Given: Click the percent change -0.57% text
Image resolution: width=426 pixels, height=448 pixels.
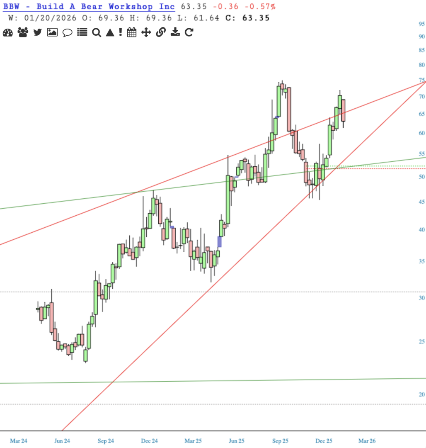Looking at the screenshot, I should pos(260,7).
